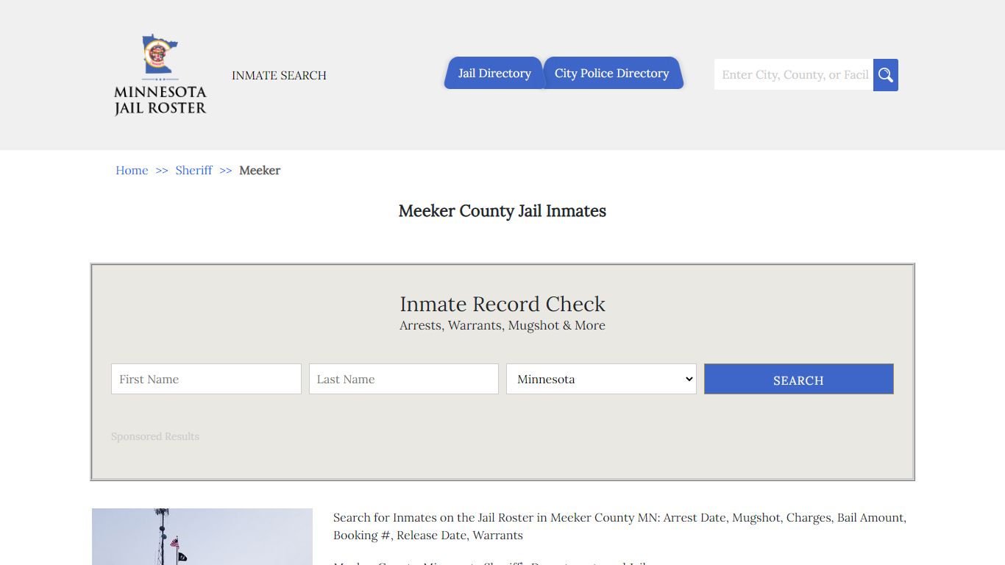The width and height of the screenshot is (1005, 565).
Task: Open the City Police Directory tab
Action: (x=612, y=74)
